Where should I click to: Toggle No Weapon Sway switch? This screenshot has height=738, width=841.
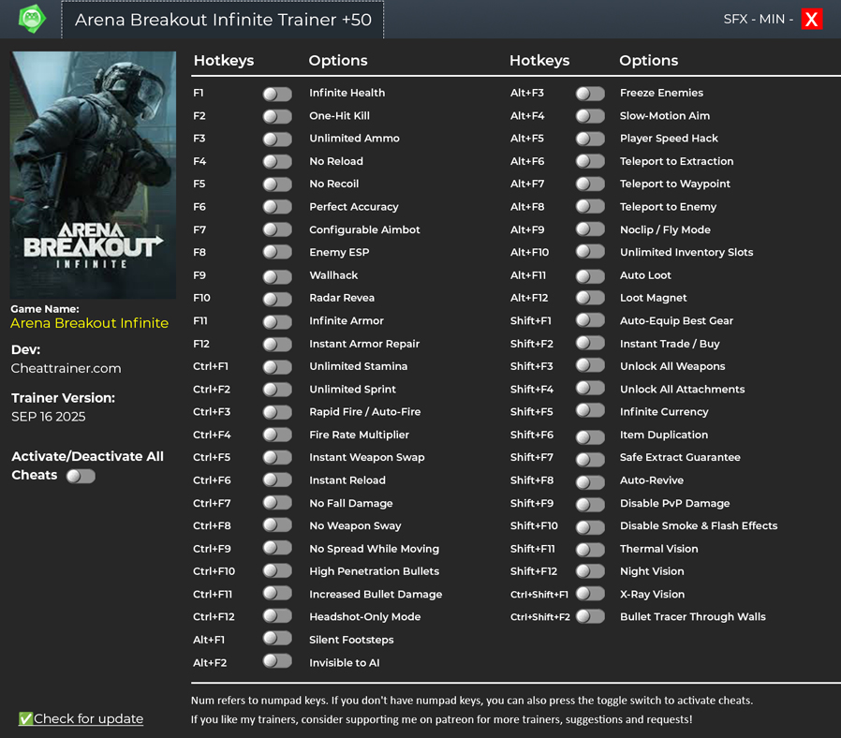click(277, 525)
